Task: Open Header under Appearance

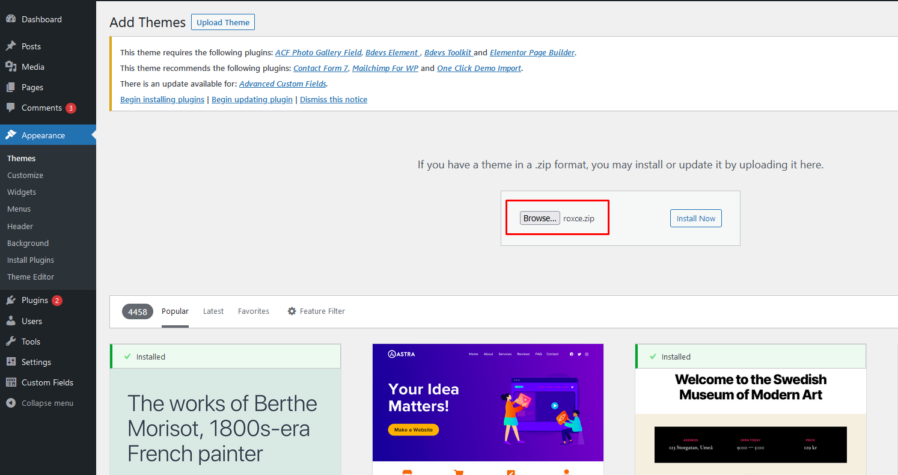Action: [20, 226]
